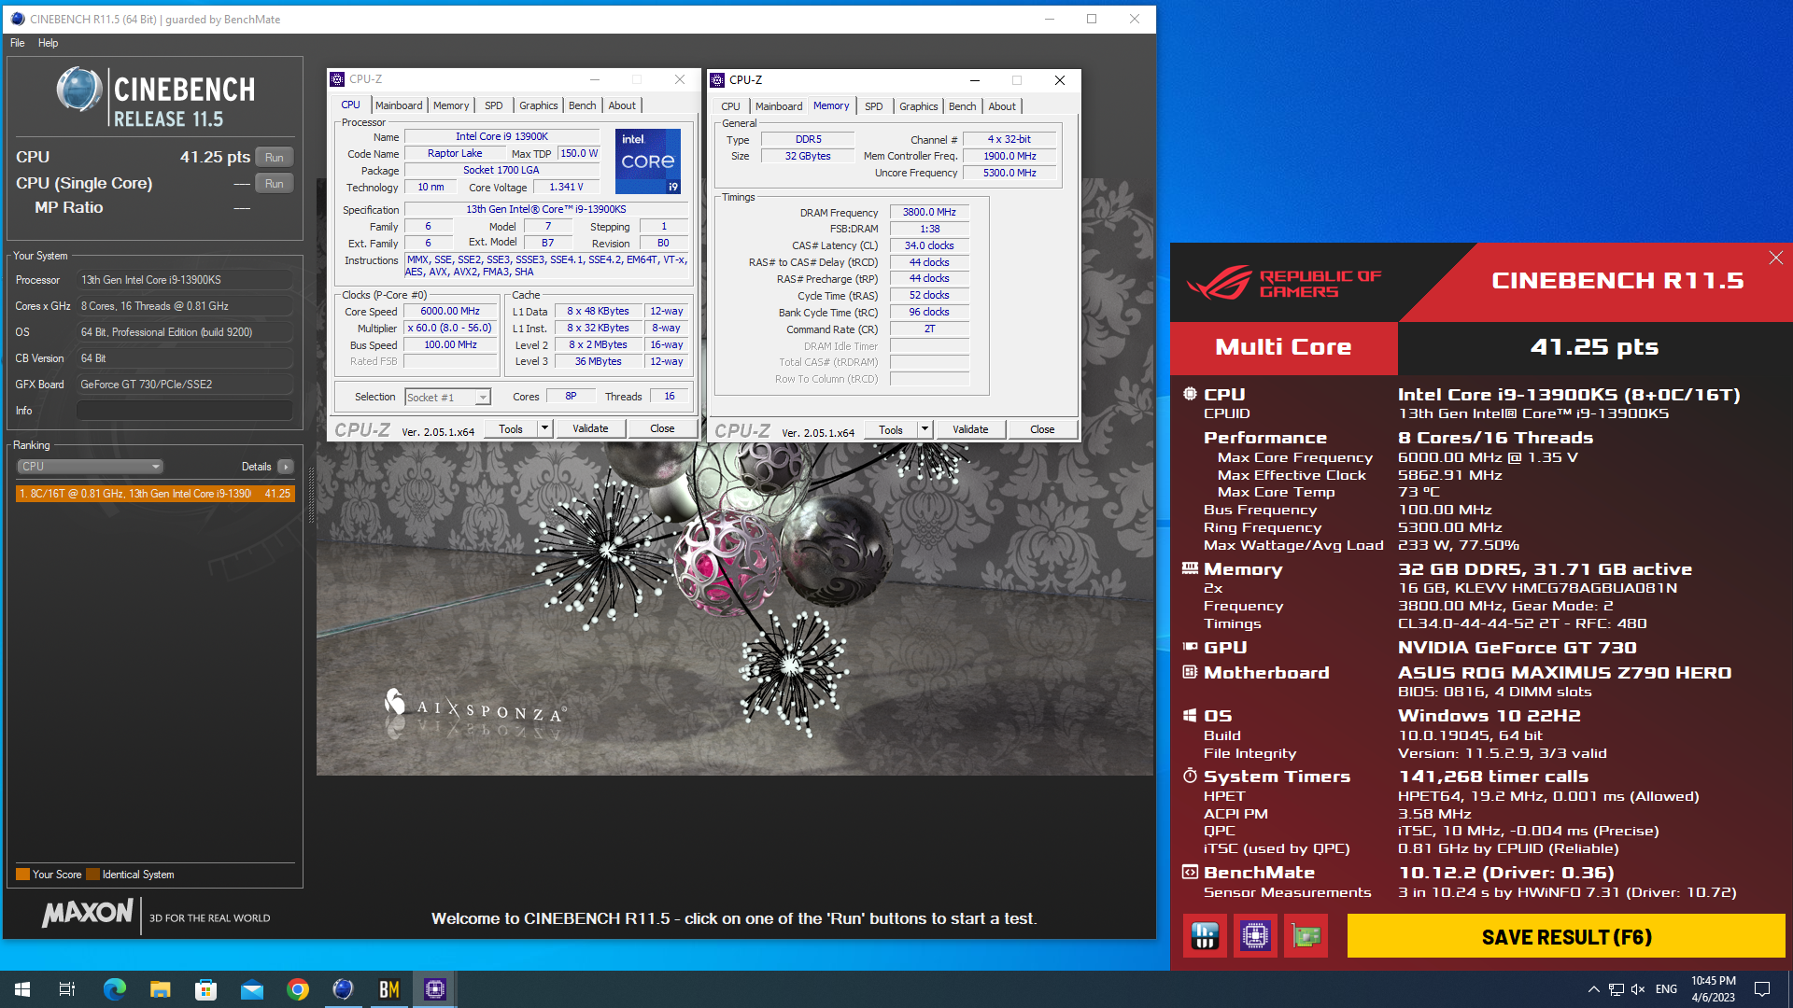Viewport: 1793px width, 1008px height.
Task: Switch to Graphics tab in right CPU-Z
Action: click(x=919, y=106)
